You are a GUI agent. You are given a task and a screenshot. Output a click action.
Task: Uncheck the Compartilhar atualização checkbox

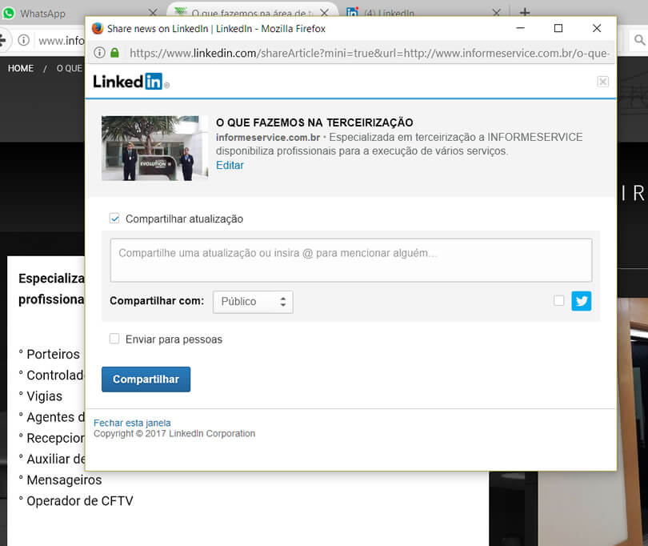[x=114, y=219]
